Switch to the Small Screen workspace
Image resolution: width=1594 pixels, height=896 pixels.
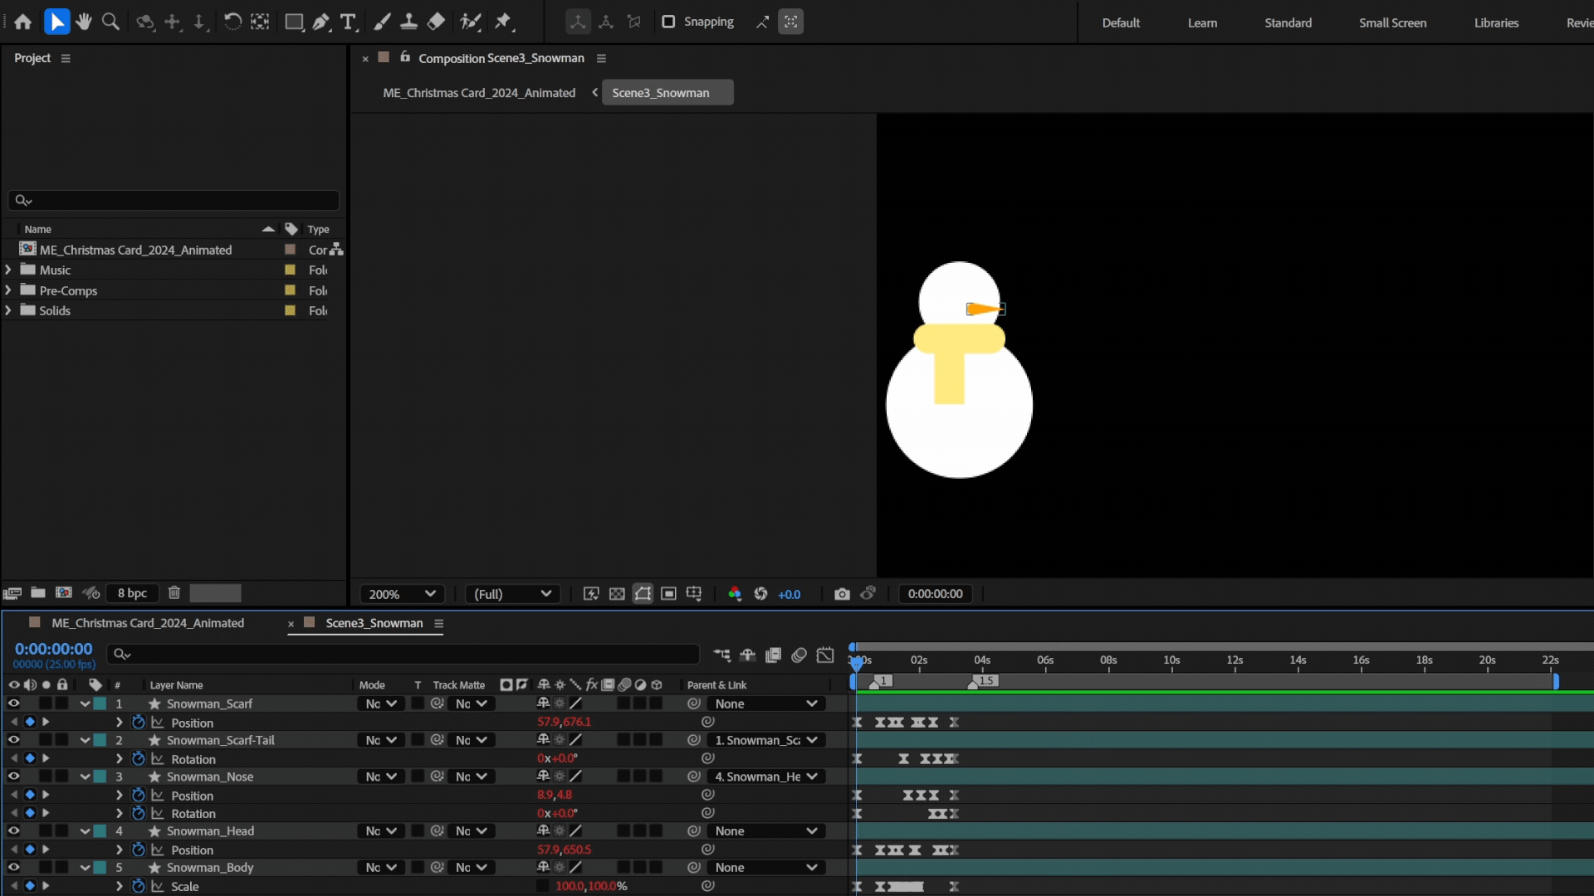(1392, 22)
